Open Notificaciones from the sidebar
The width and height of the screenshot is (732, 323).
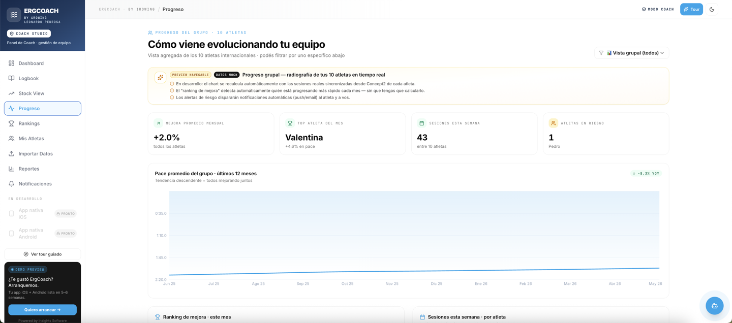(43, 184)
